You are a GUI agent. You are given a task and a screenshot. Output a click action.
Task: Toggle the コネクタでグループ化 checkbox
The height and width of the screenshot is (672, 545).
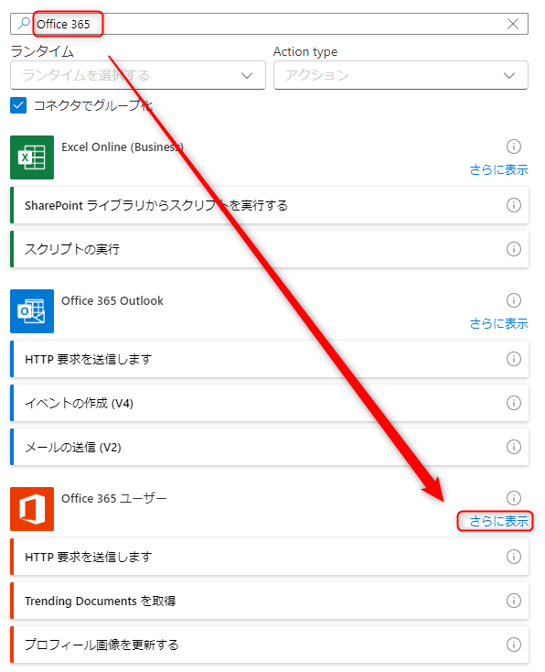click(x=18, y=105)
